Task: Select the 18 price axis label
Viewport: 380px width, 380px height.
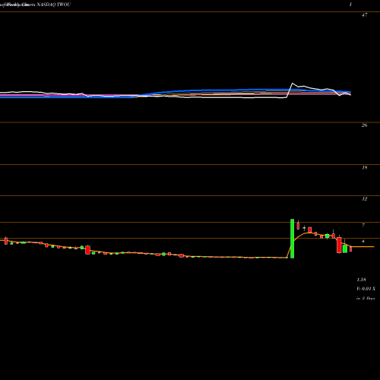Action: (x=364, y=167)
